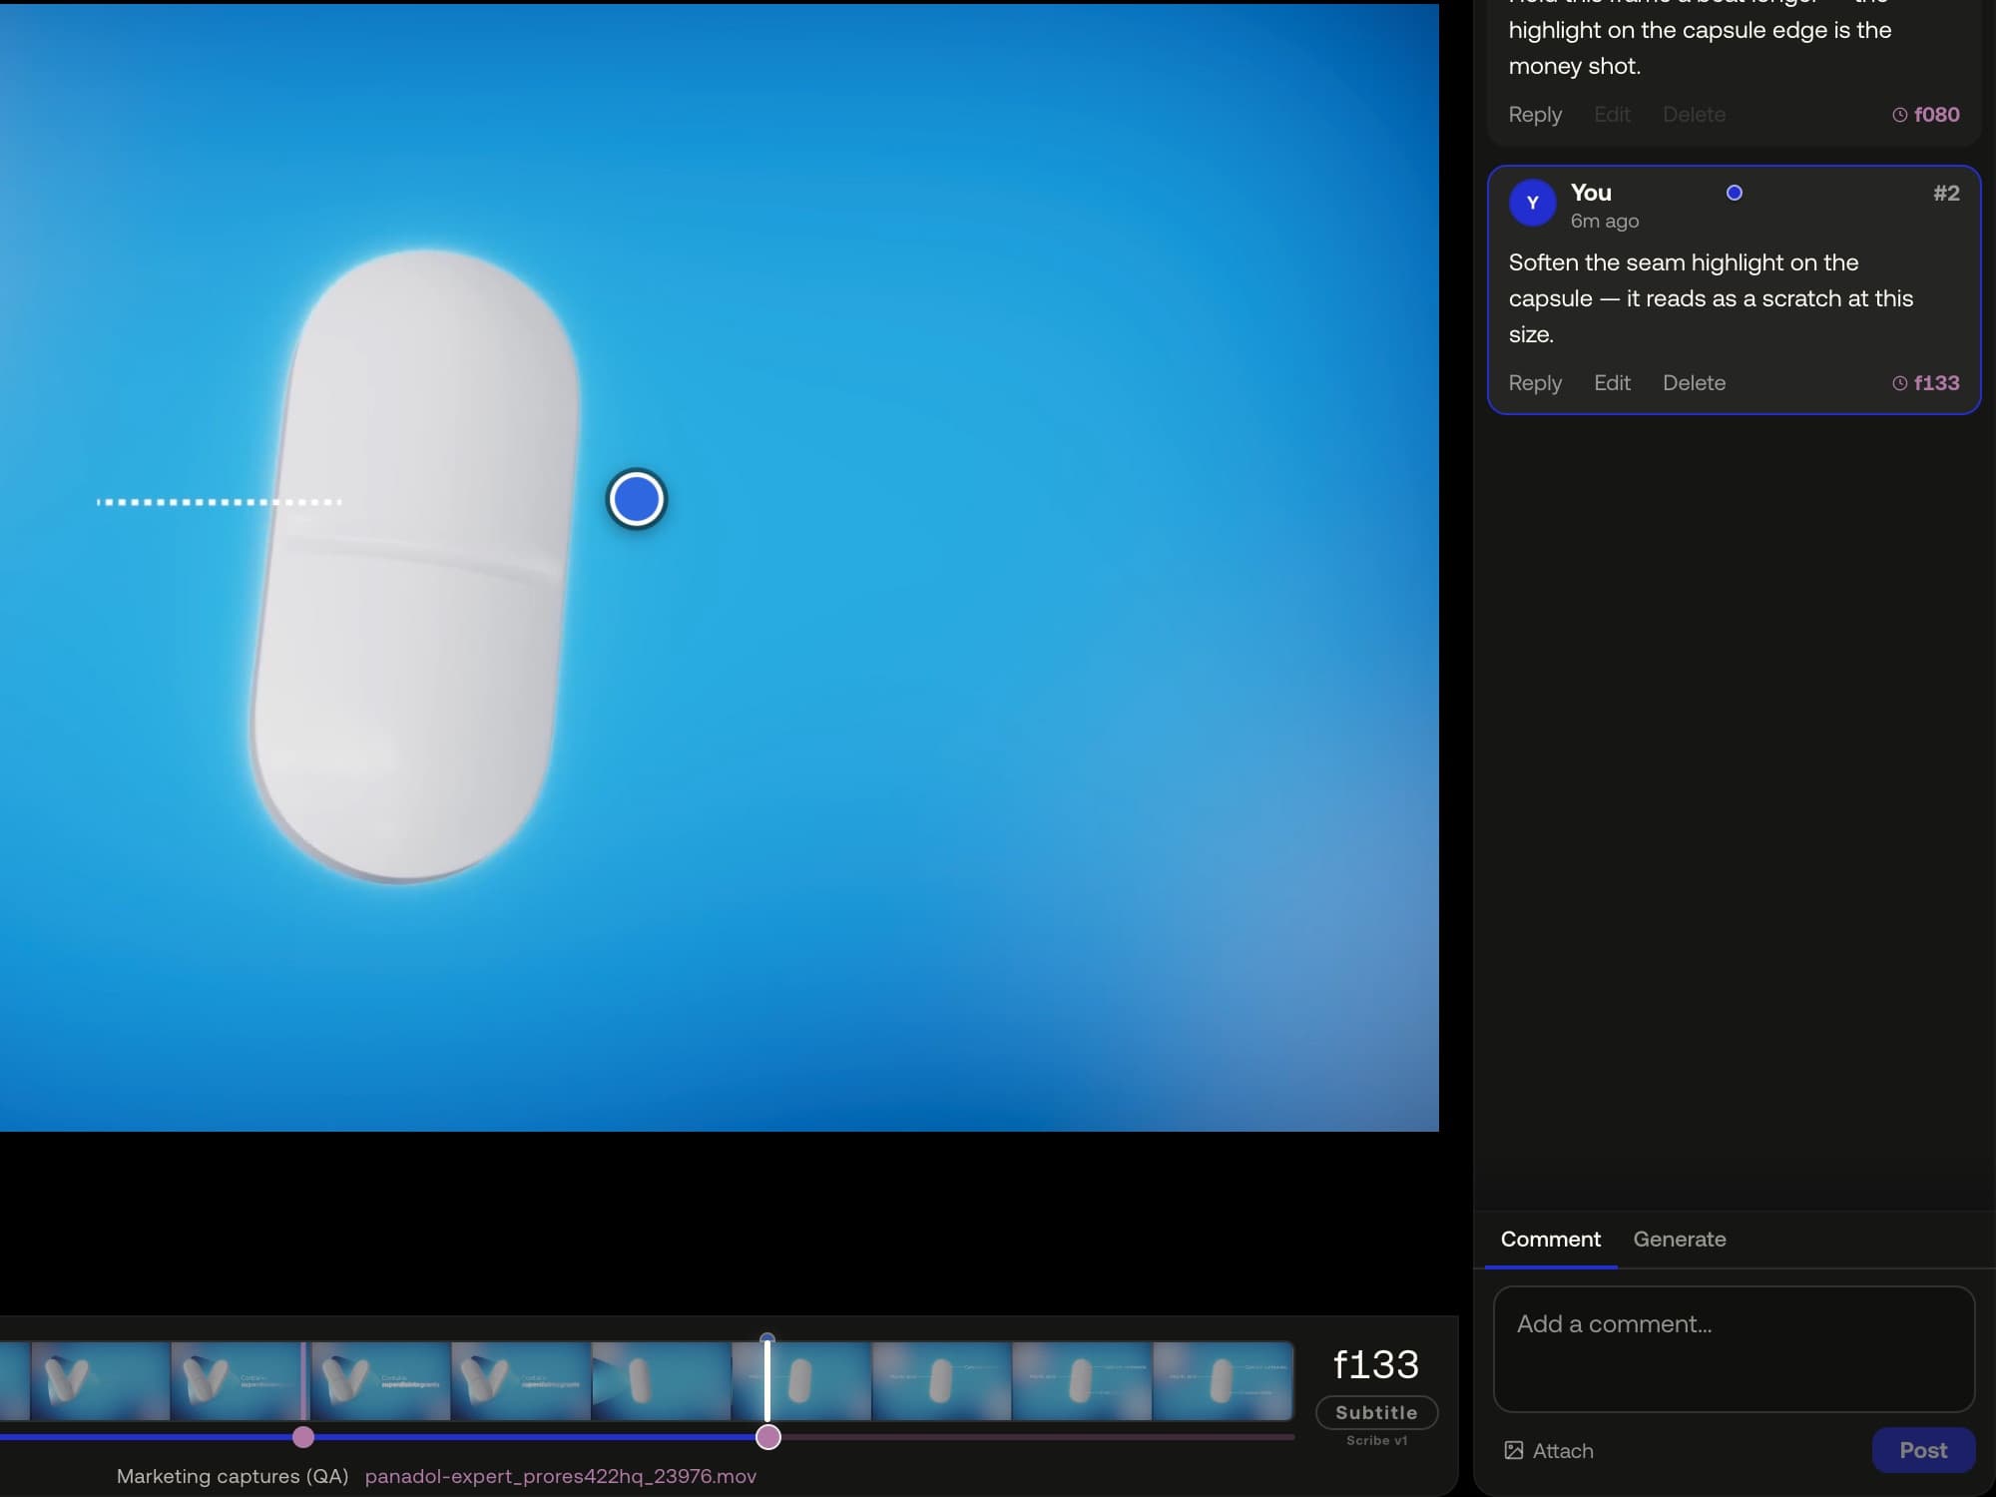The height and width of the screenshot is (1497, 1996).
Task: Toggle the Subtitle pill button
Action: coord(1376,1412)
